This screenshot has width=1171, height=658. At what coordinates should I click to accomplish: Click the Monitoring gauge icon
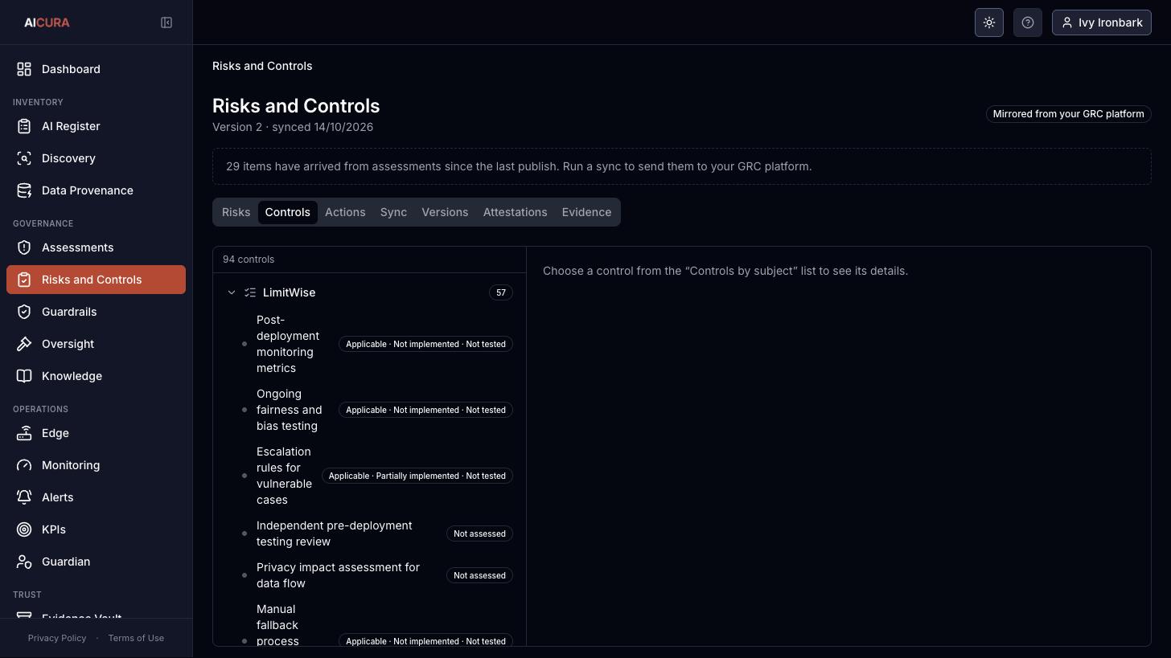24,465
